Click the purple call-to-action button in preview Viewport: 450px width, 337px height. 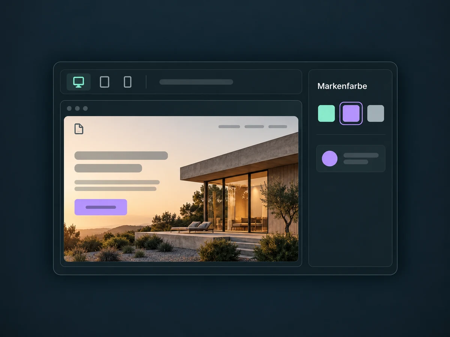pyautogui.click(x=101, y=207)
